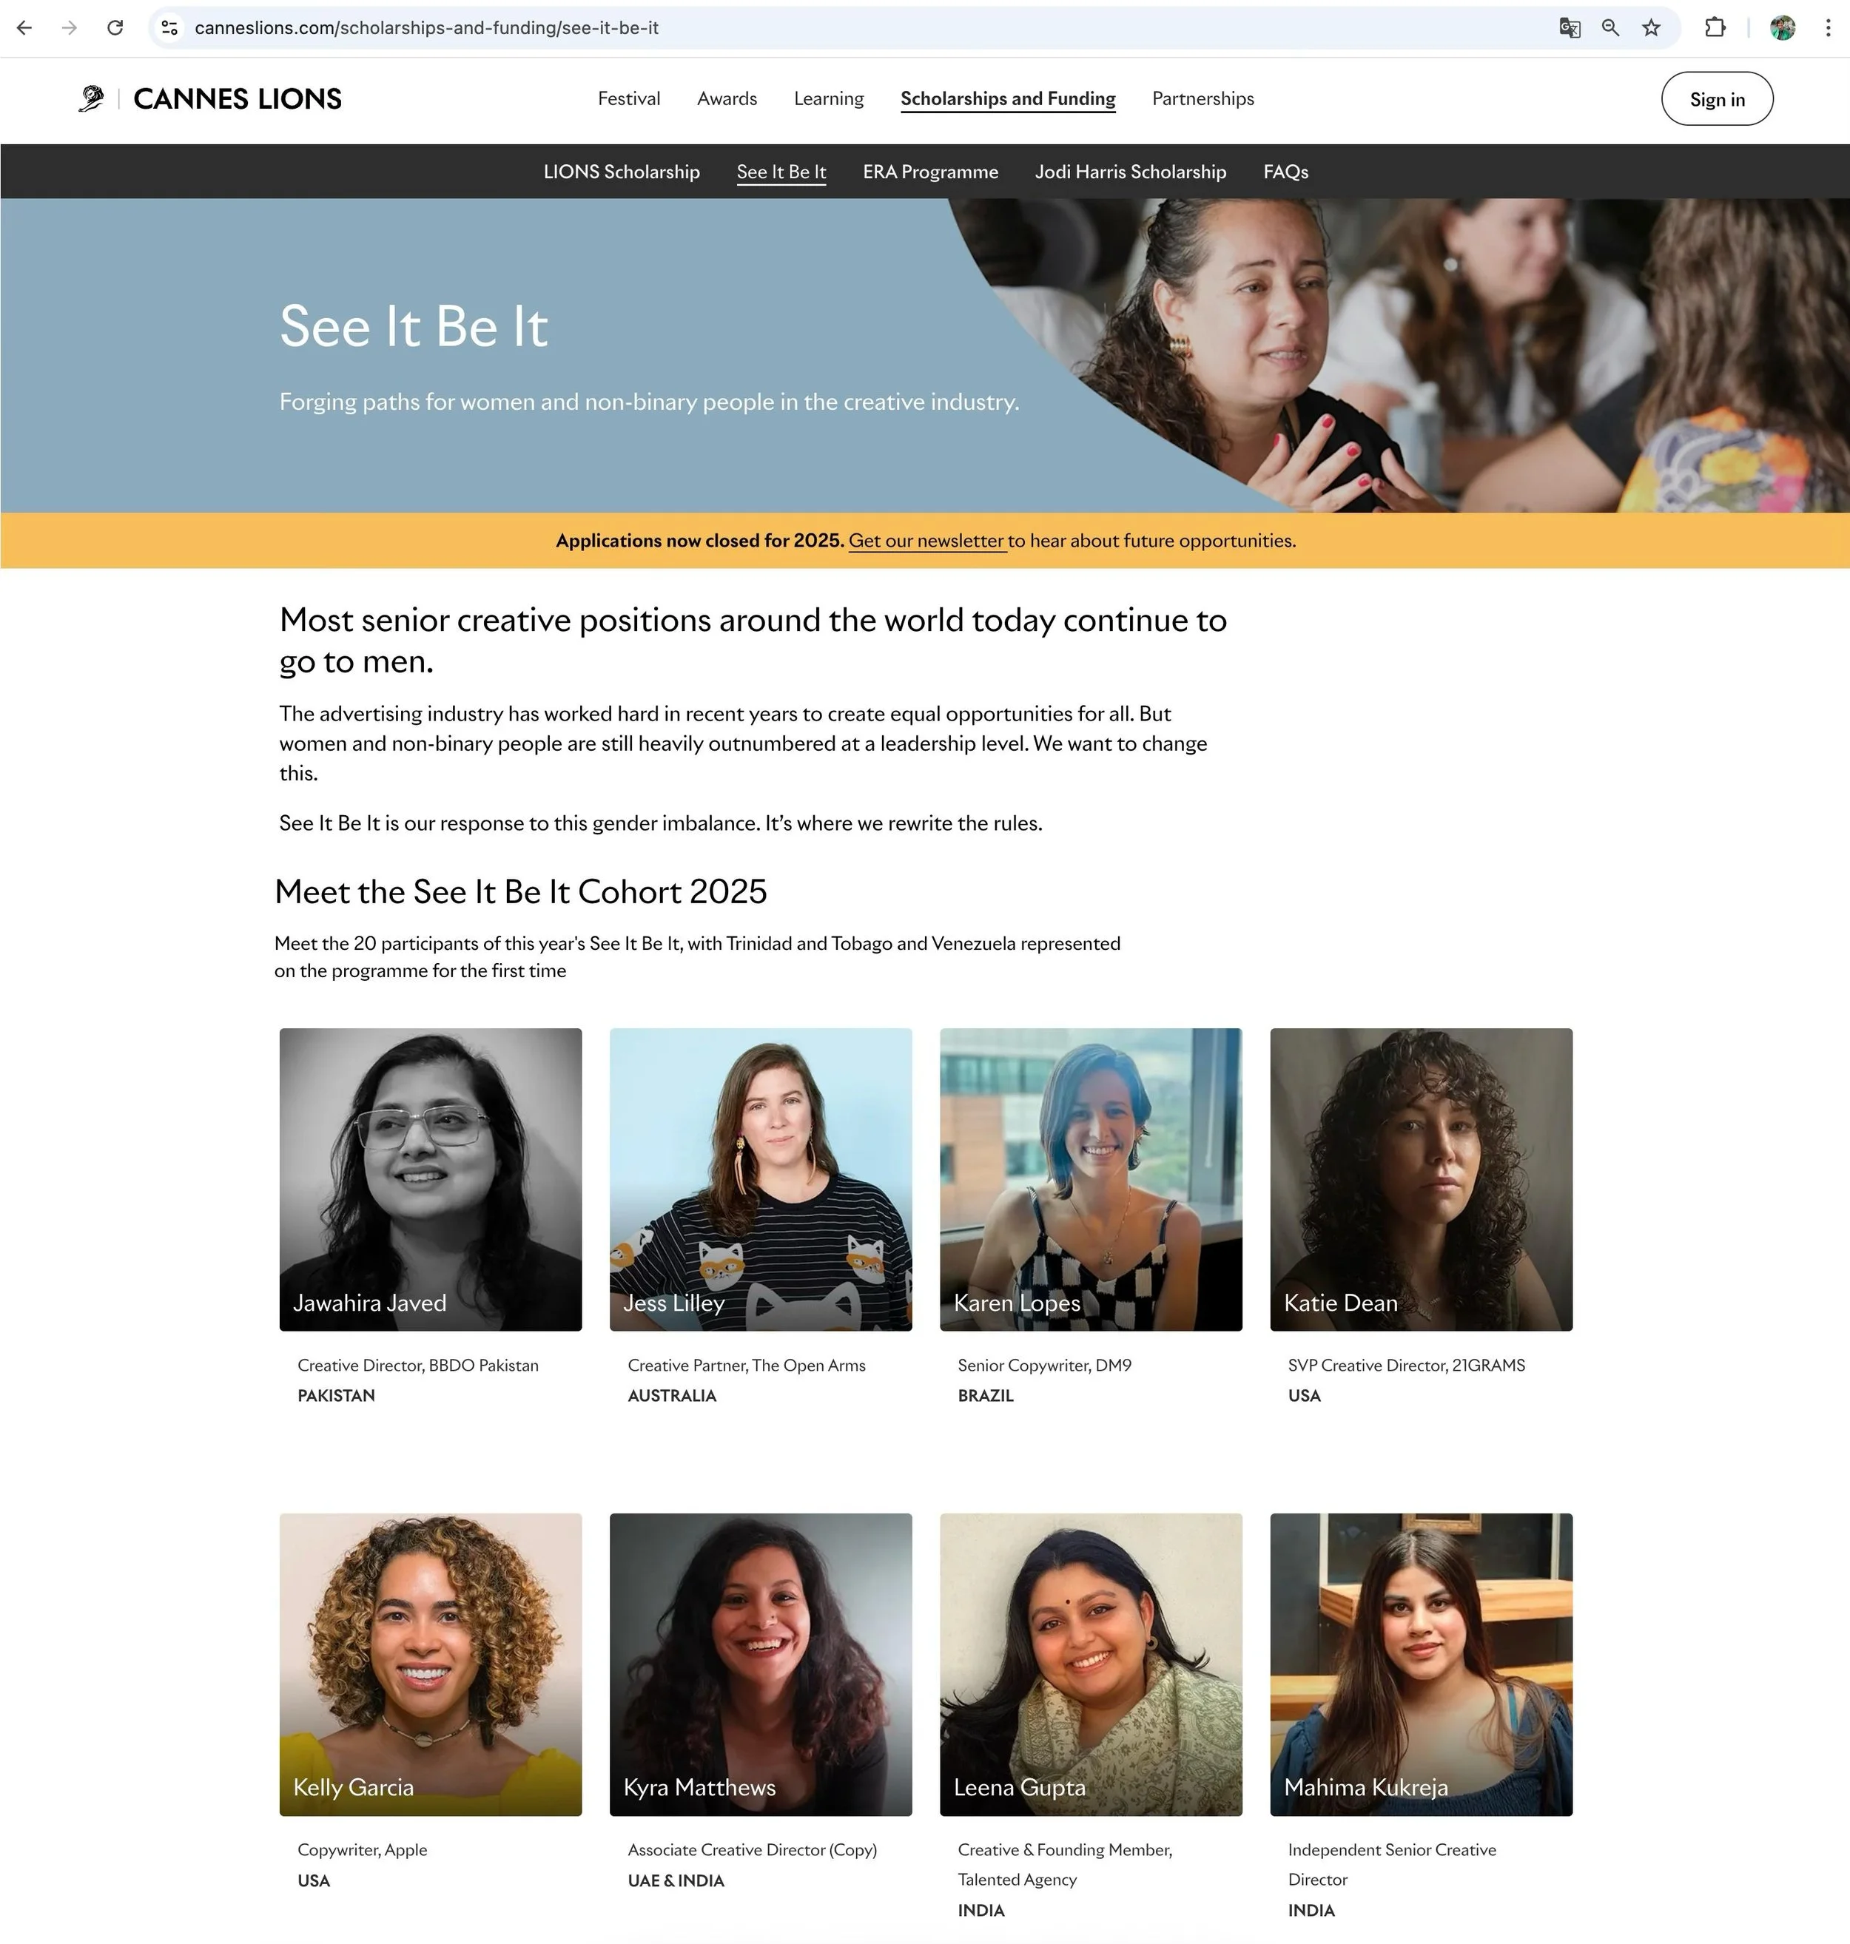Reload the page with the refresh icon
Screen dimensions: 1850x1944
[115, 27]
